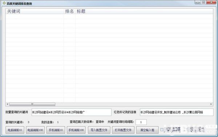Sort by the 标题 column header
Screen dimensions: 218x137
144,11
